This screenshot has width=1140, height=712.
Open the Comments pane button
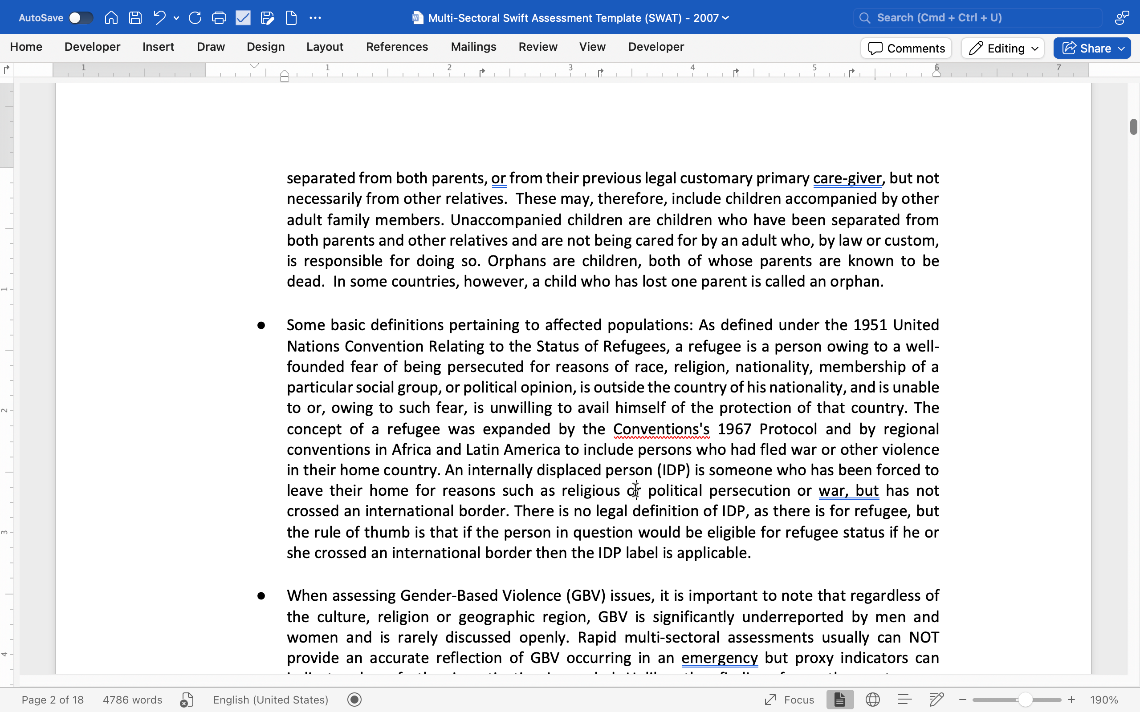tap(906, 48)
